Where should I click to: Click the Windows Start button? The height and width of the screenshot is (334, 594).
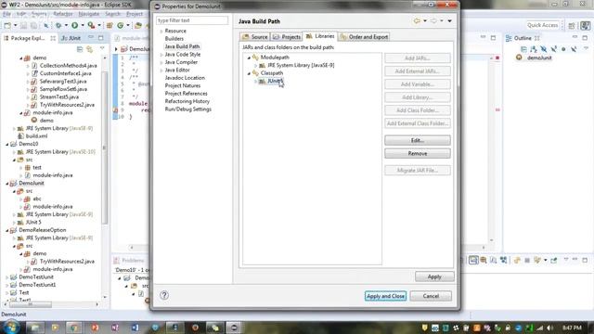pyautogui.click(x=10, y=328)
